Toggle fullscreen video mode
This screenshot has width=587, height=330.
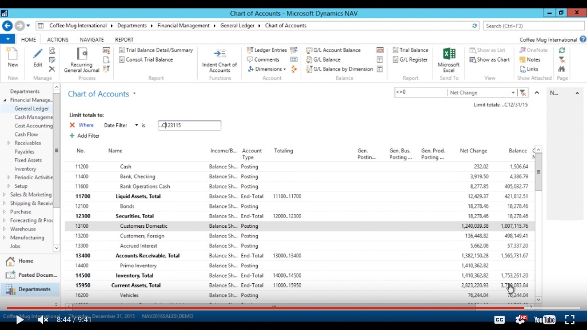click(570, 320)
